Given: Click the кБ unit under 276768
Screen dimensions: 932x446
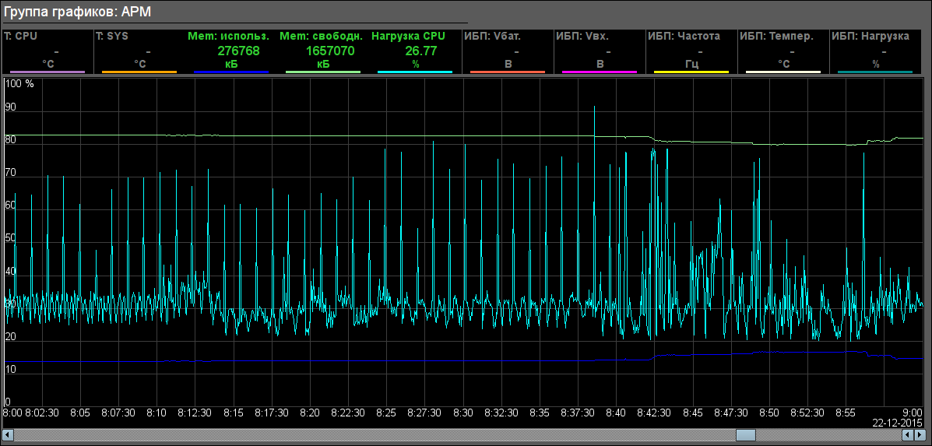Looking at the screenshot, I should (231, 64).
